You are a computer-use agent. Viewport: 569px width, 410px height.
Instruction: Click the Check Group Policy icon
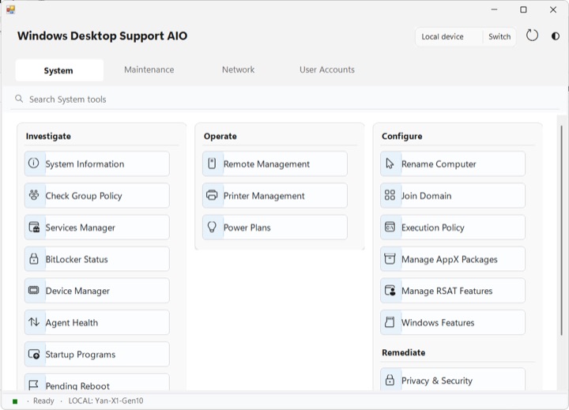pos(34,195)
